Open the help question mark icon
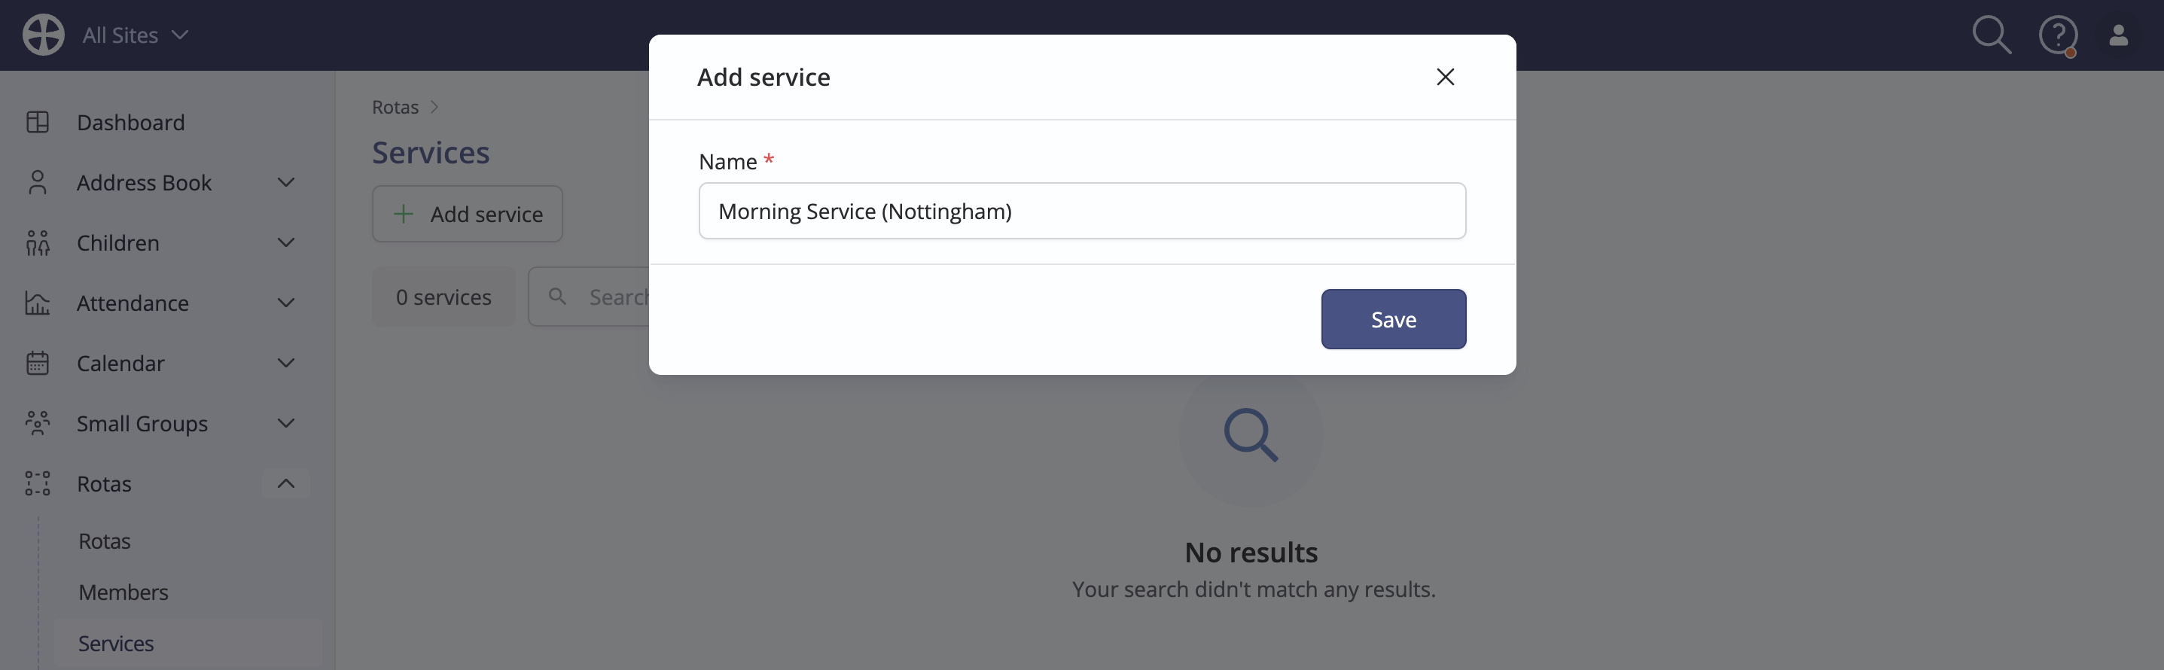Screen dimensions: 2164x670 (2058, 35)
